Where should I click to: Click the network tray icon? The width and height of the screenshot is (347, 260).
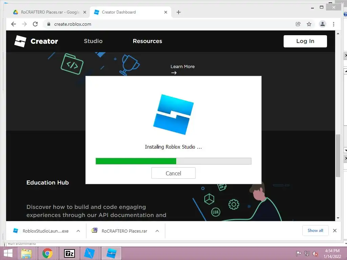[307, 253]
